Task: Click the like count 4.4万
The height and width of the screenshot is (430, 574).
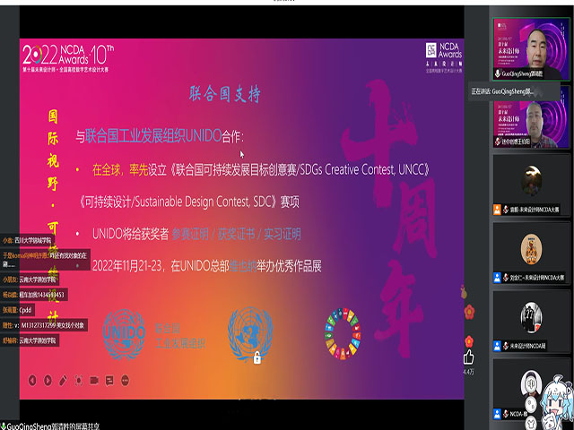Action: pos(468,372)
